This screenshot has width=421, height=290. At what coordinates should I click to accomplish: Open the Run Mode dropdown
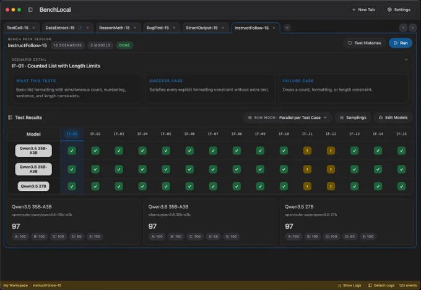coord(287,118)
